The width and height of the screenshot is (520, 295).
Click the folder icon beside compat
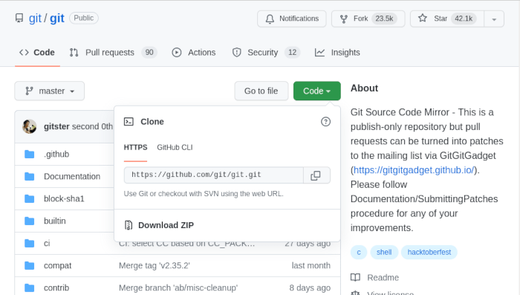[30, 265]
